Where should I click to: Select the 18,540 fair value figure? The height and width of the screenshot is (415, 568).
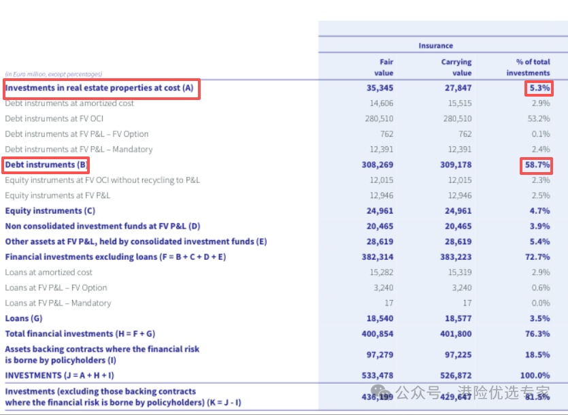(380, 318)
